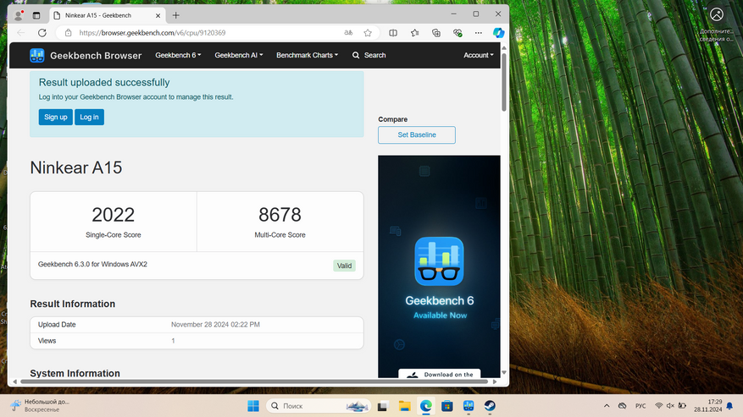Open a new browser tab

(176, 15)
